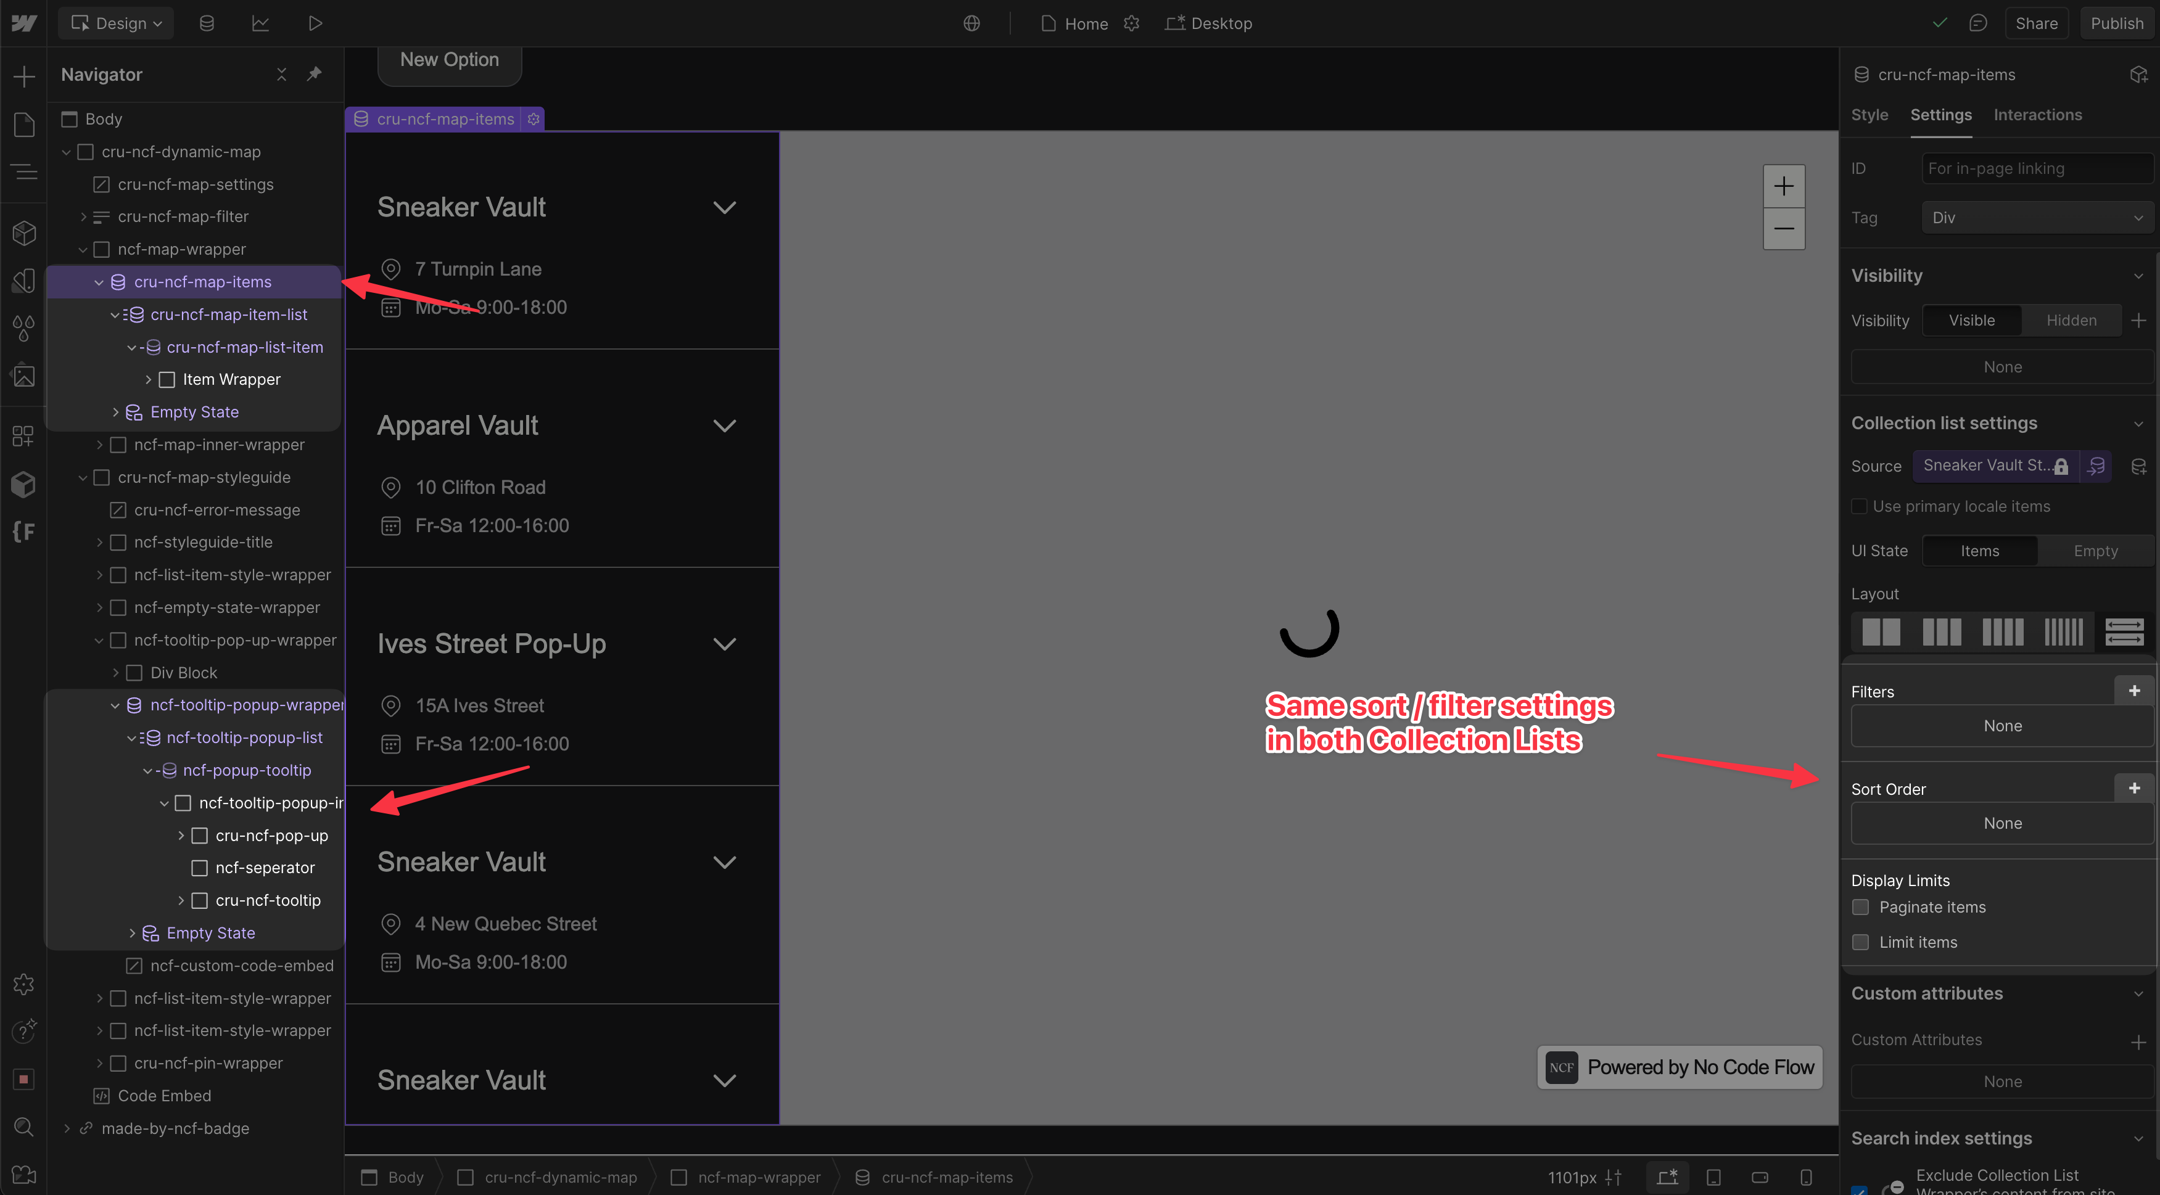Open the comments icon near Share
This screenshot has width=2160, height=1195.
(x=1977, y=23)
